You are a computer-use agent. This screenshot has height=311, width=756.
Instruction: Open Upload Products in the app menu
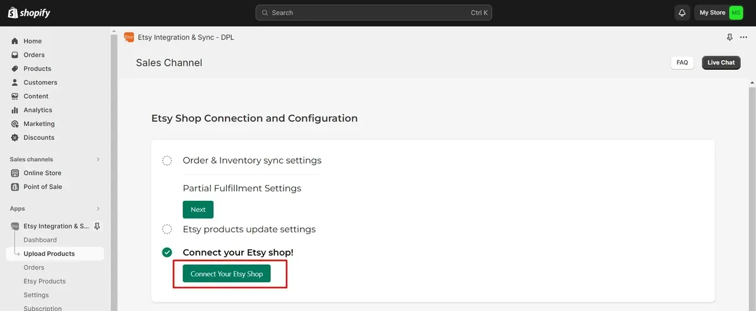pos(49,254)
